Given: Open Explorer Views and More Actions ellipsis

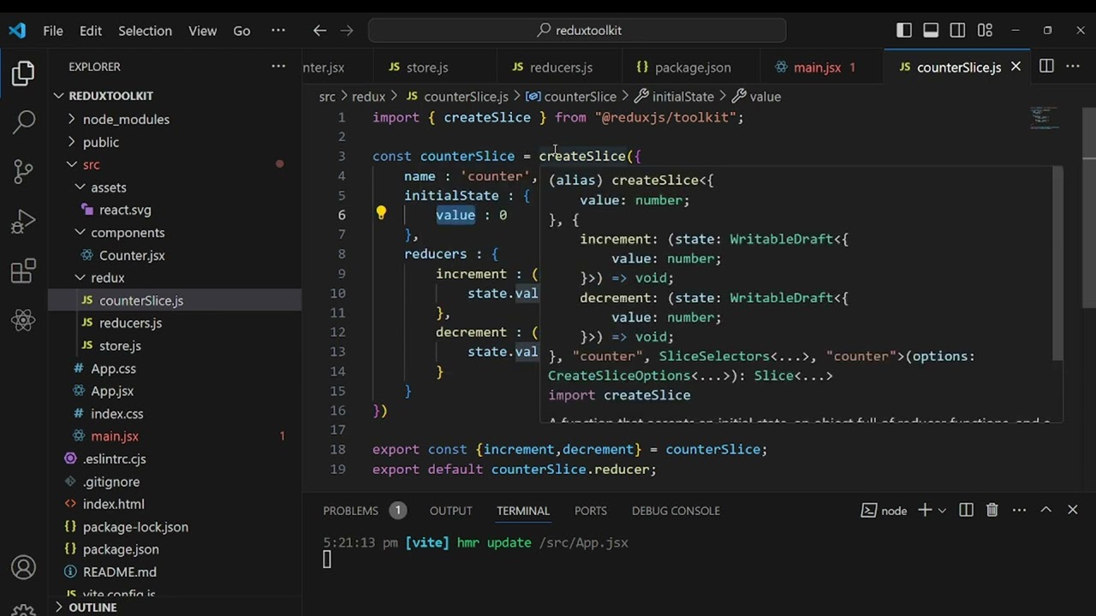Looking at the screenshot, I should (x=278, y=66).
